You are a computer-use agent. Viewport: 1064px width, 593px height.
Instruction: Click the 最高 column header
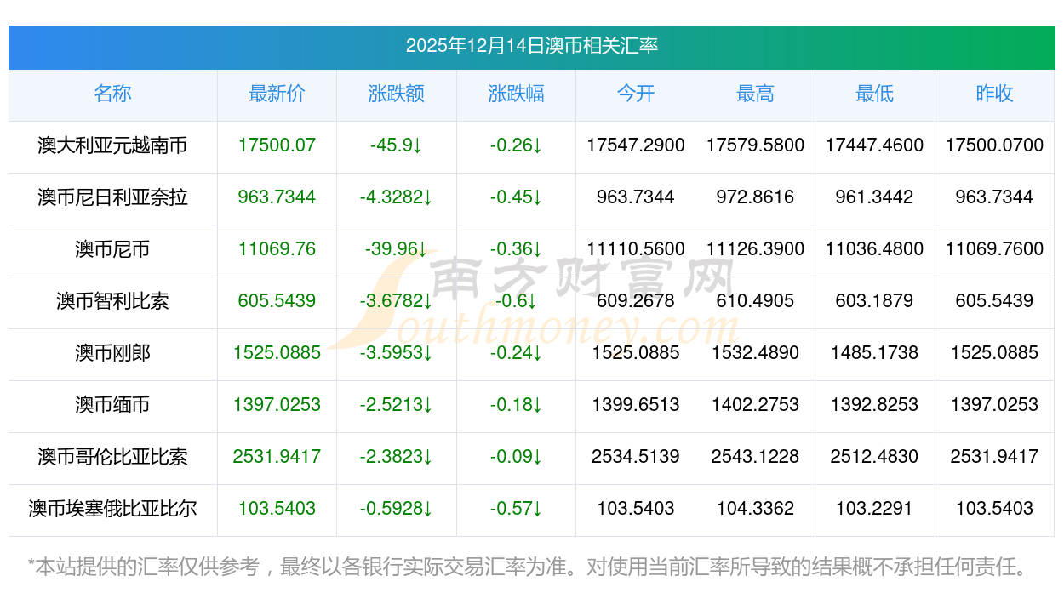tap(755, 94)
